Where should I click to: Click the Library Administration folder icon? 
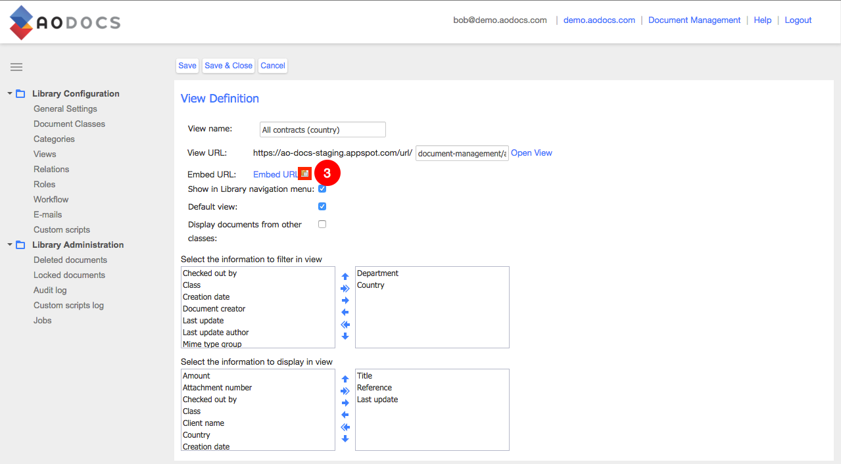point(20,245)
